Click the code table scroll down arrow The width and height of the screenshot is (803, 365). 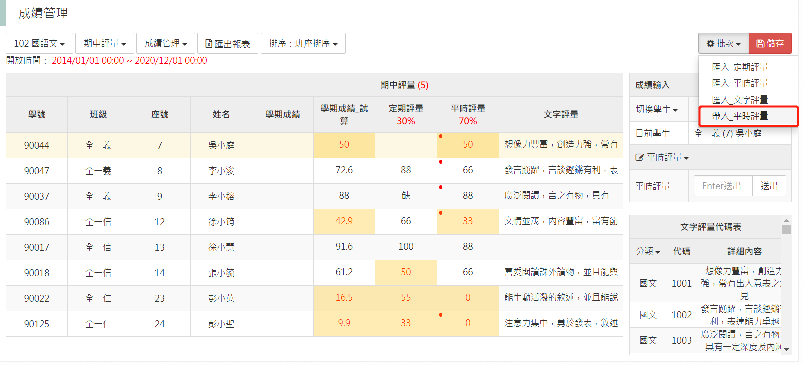(x=786, y=349)
